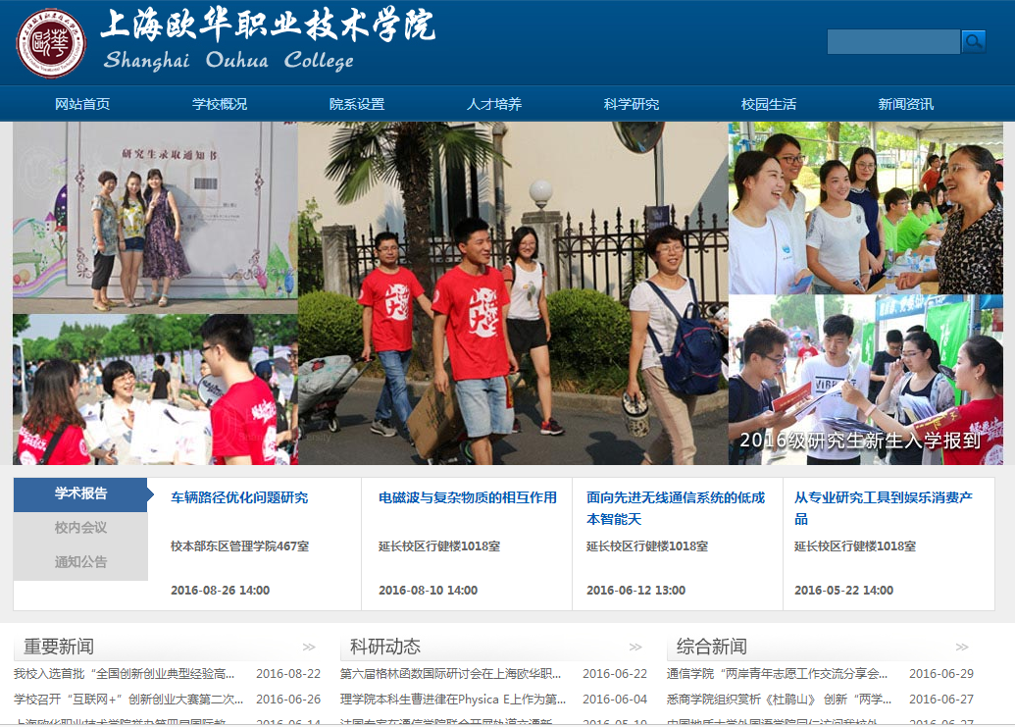Open 学校概况 navigation menu

[220, 104]
